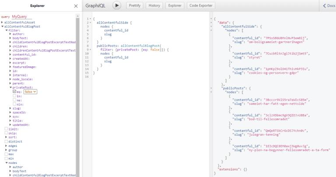Screen dimensions: 336x177
Task: Fold editor line 9 filter block
Action: 91,50
